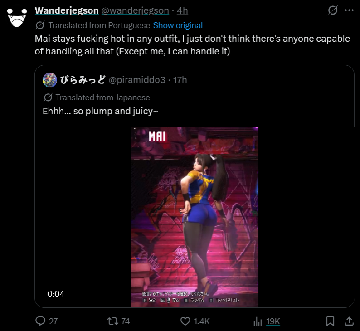Click the 19K views count
The width and height of the screenshot is (360, 331).
(x=273, y=321)
